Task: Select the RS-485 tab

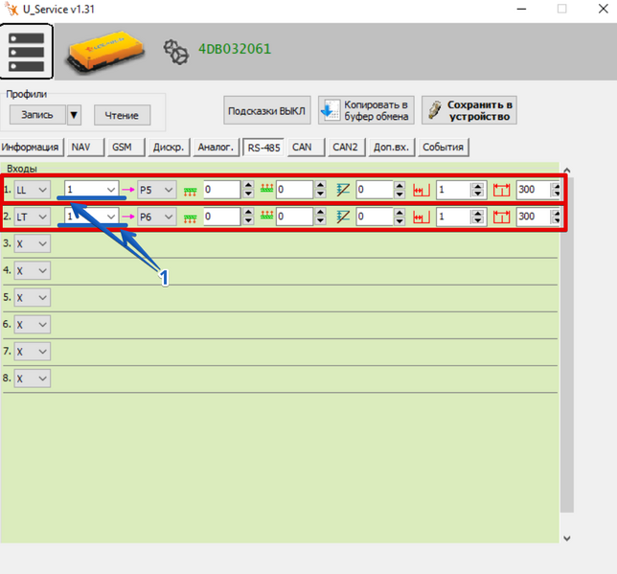Action: [x=263, y=148]
